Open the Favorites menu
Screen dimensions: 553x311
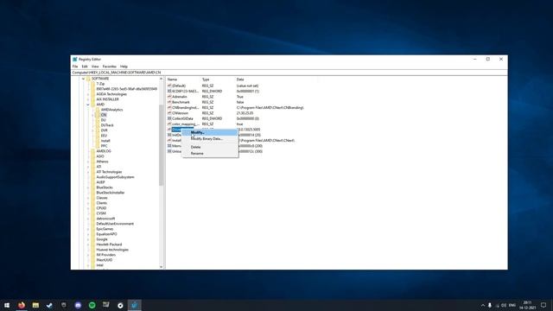[110, 67]
